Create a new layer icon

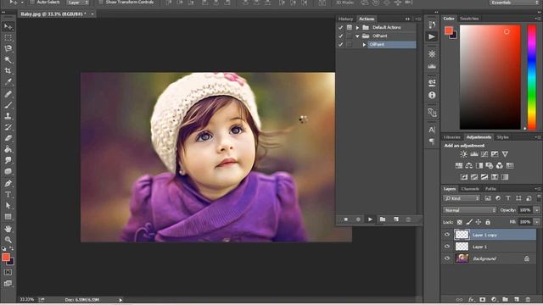coord(517,299)
